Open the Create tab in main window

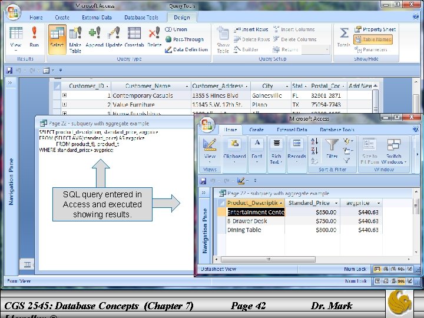click(62, 17)
